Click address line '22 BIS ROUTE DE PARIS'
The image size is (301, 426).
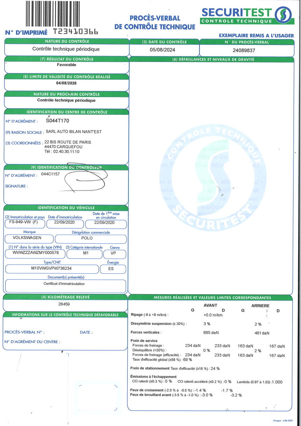[68, 142]
